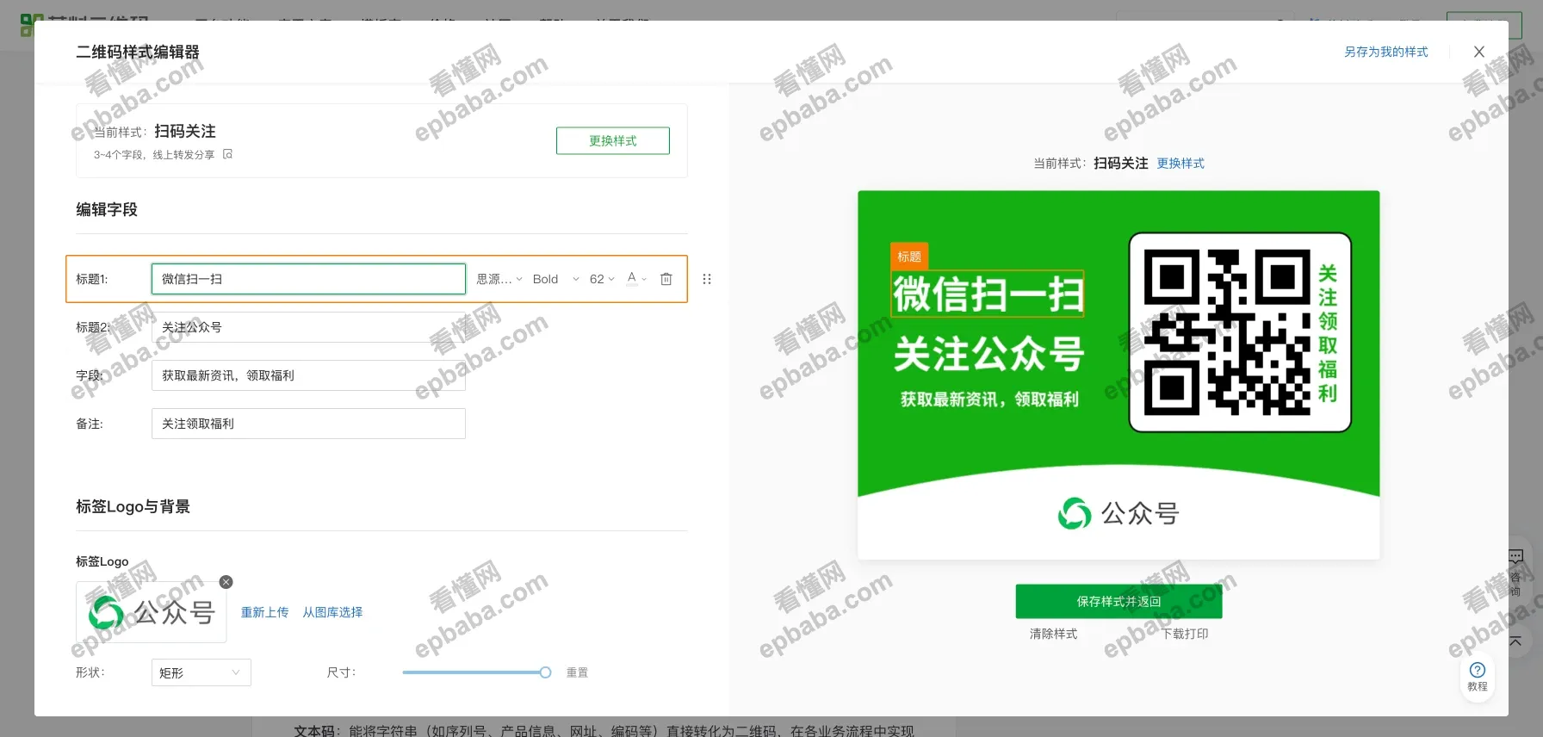This screenshot has width=1543, height=737.
Task: Click the 更换样式 link above the preview
Action: 1180,163
